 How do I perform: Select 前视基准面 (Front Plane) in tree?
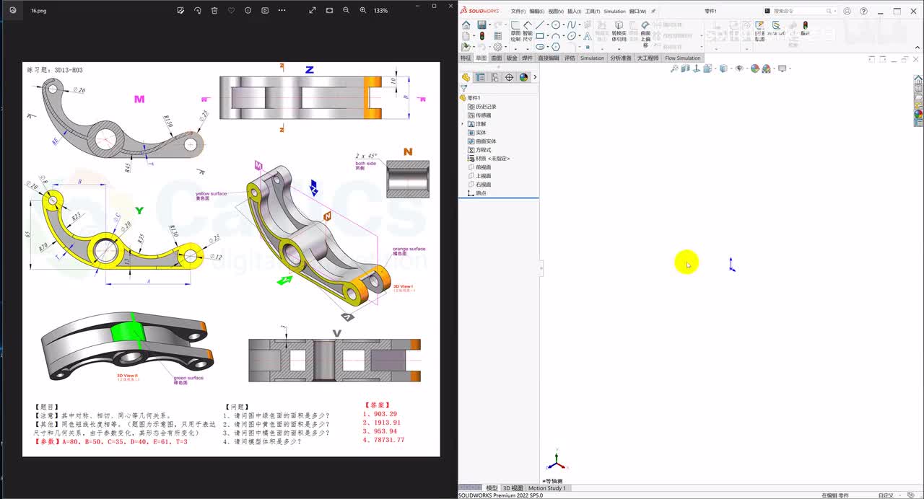[479, 167]
